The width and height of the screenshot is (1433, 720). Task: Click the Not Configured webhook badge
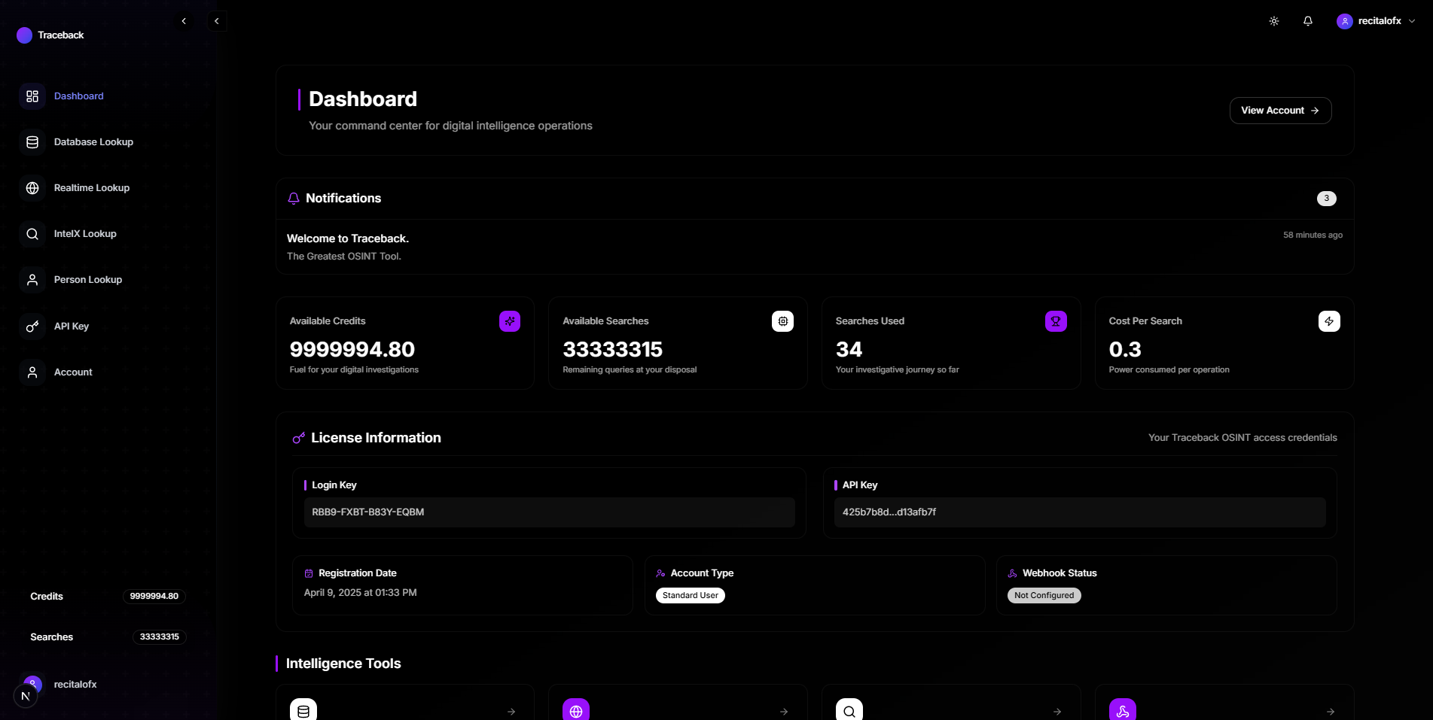coord(1044,596)
